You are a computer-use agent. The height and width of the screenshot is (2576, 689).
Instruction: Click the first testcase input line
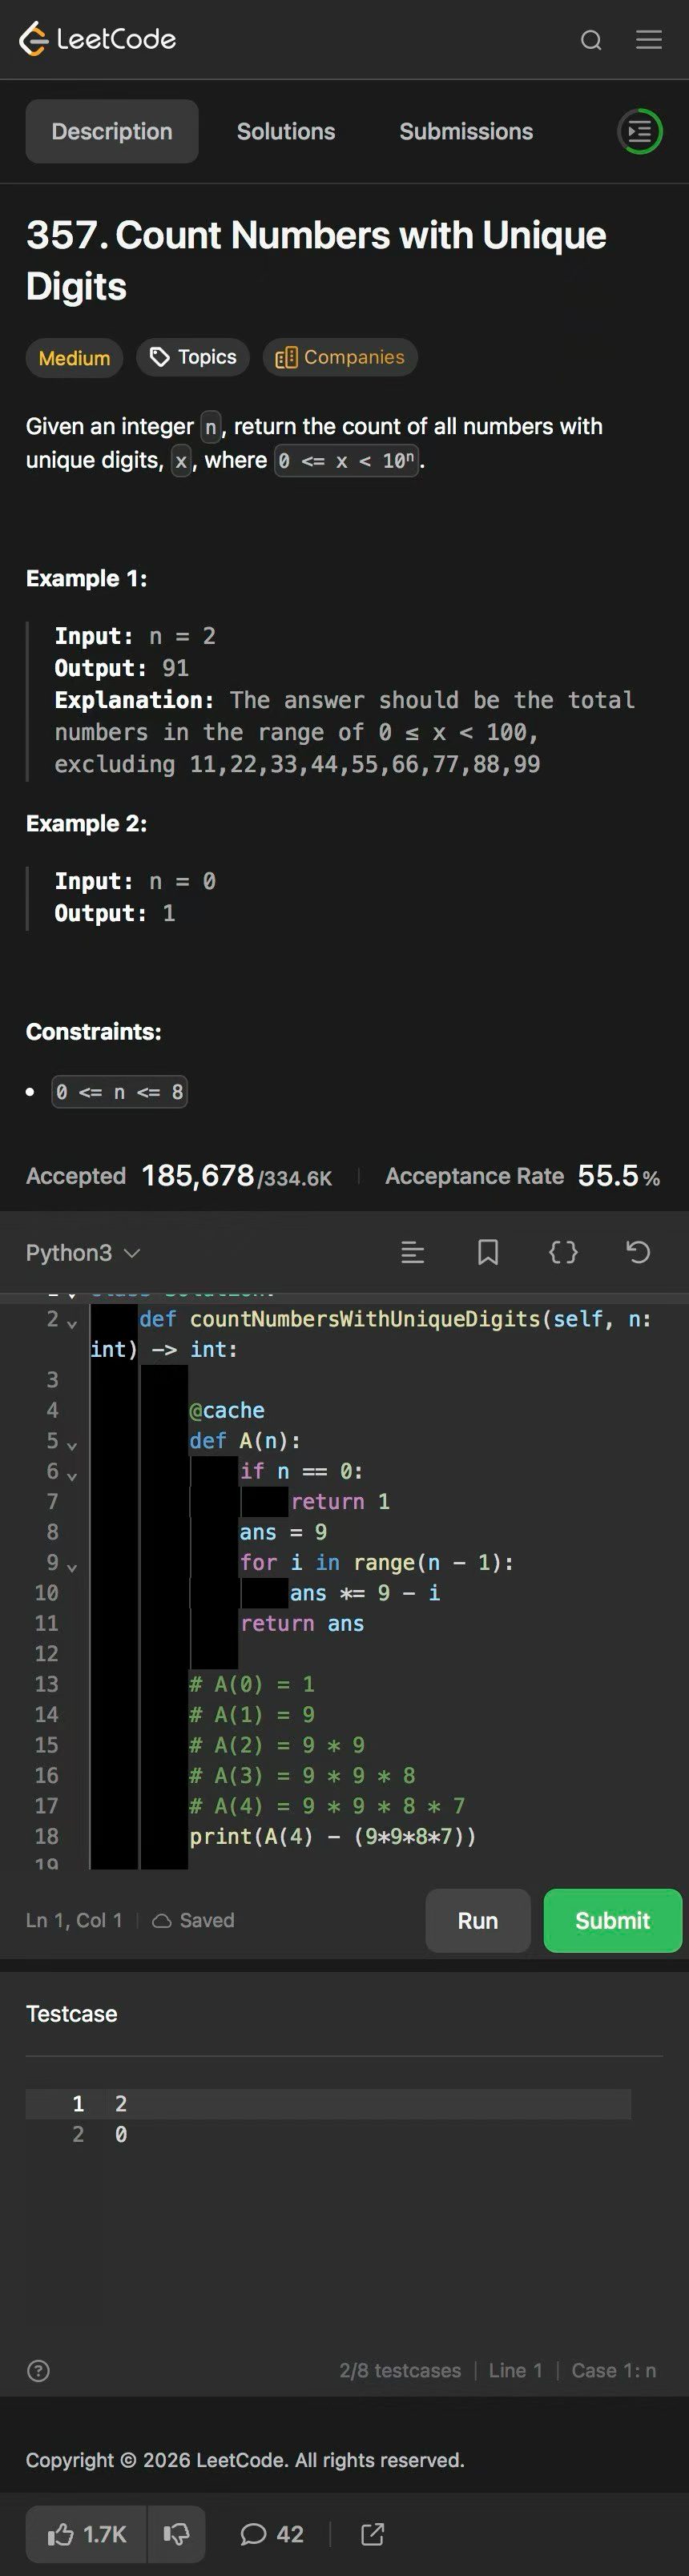click(330, 2103)
